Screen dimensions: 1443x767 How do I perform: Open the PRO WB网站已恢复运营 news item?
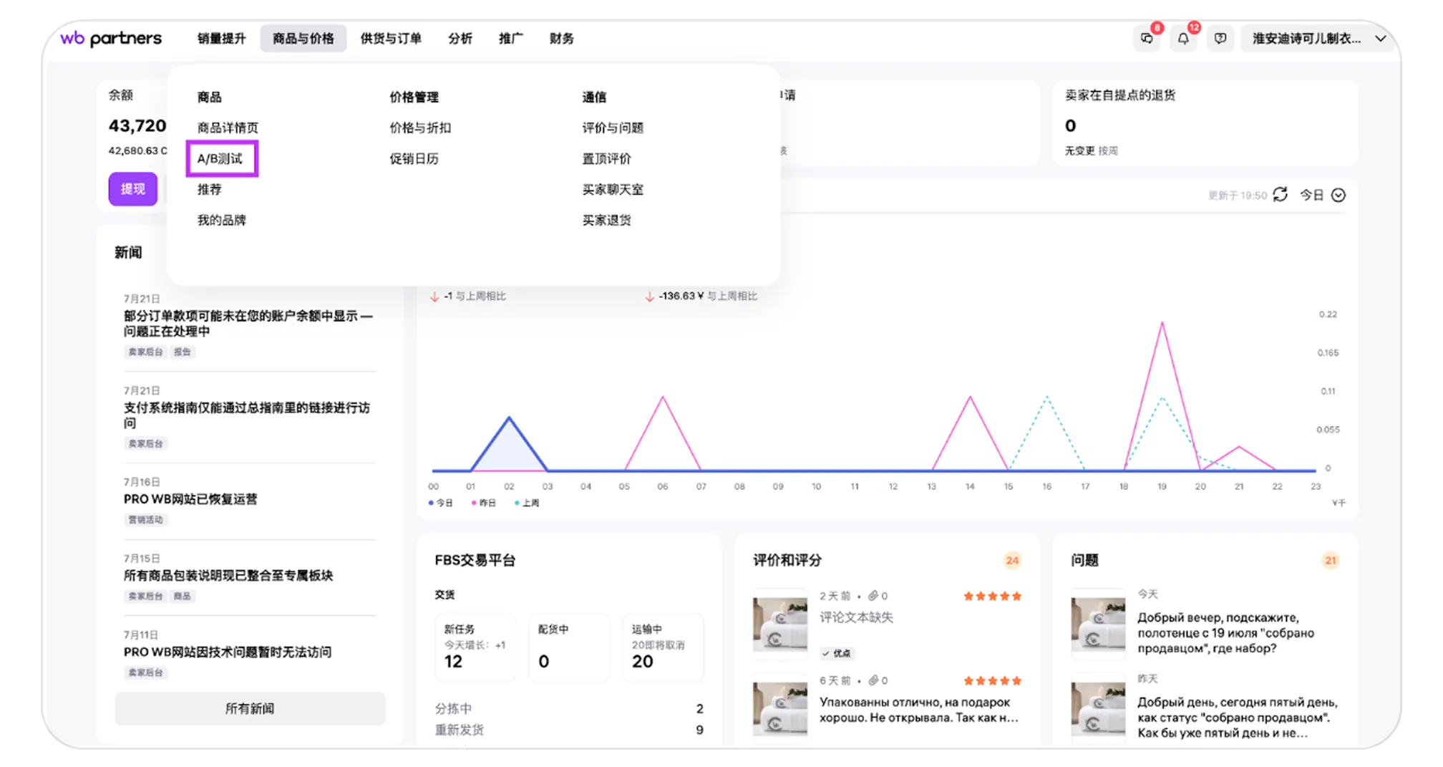click(x=190, y=499)
